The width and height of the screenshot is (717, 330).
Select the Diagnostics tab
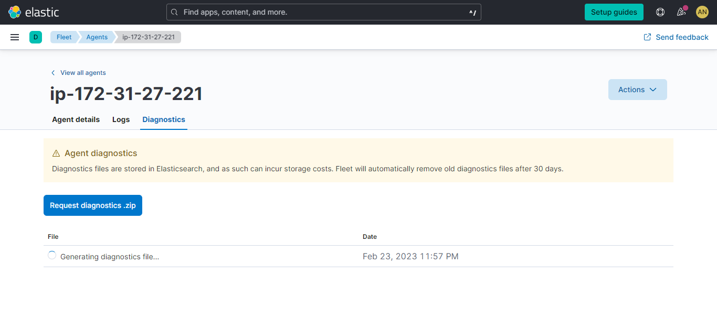[163, 119]
